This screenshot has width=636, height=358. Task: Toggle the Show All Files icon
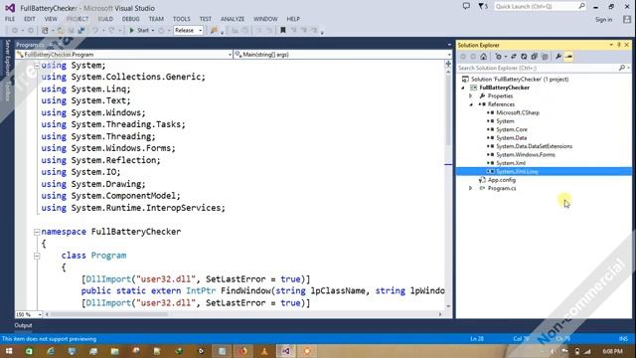click(x=545, y=57)
